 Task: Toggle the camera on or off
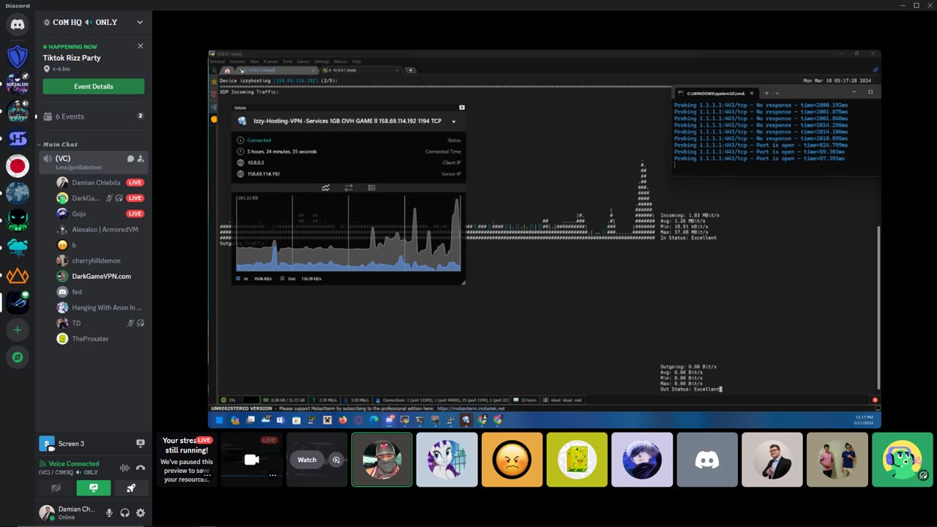[x=56, y=488]
